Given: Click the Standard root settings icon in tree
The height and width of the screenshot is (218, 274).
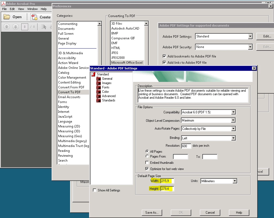Looking at the screenshot, I should pyautogui.click(x=93, y=74).
